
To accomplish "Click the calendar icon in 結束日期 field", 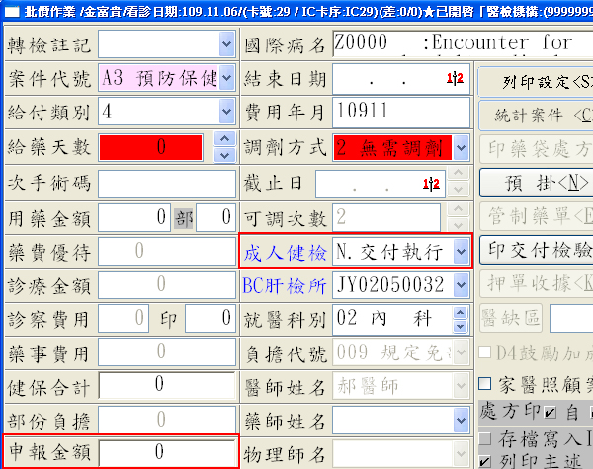I will click(x=457, y=79).
